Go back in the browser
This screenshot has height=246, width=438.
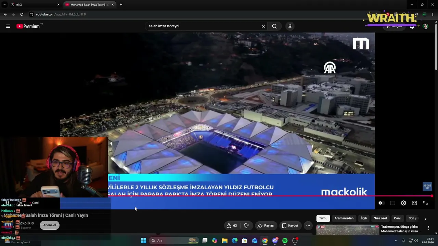5,14
